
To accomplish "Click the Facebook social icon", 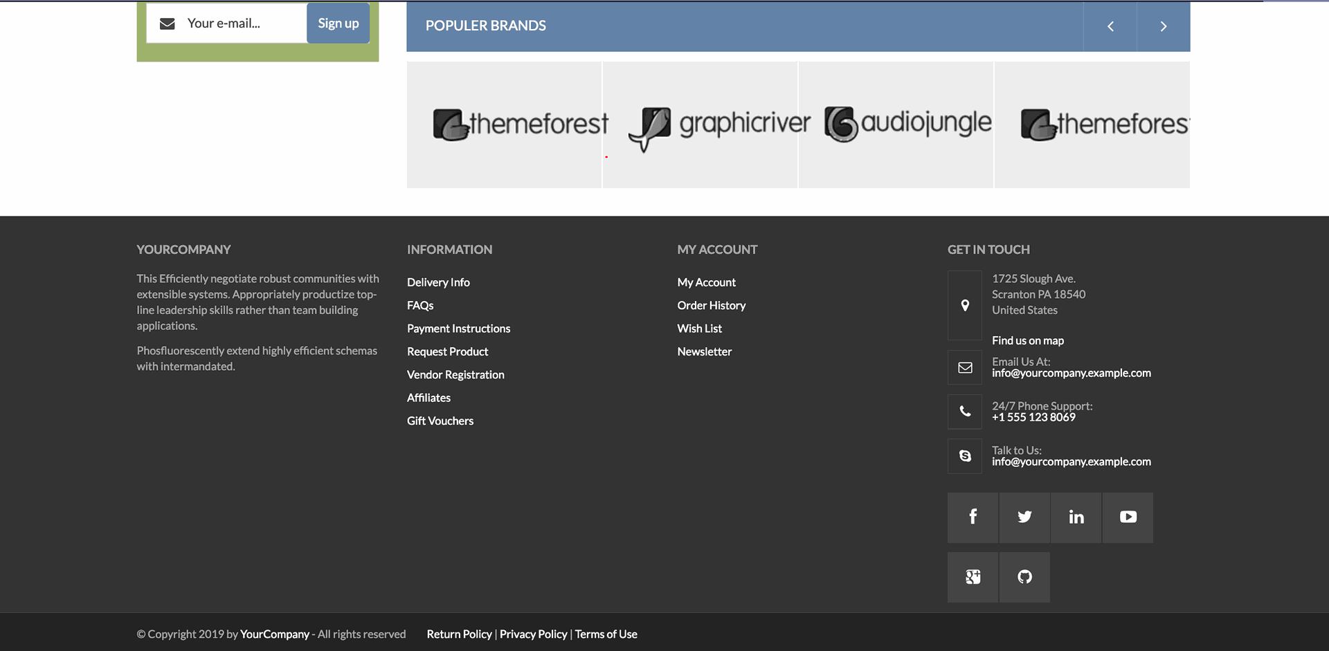I will pos(973,517).
